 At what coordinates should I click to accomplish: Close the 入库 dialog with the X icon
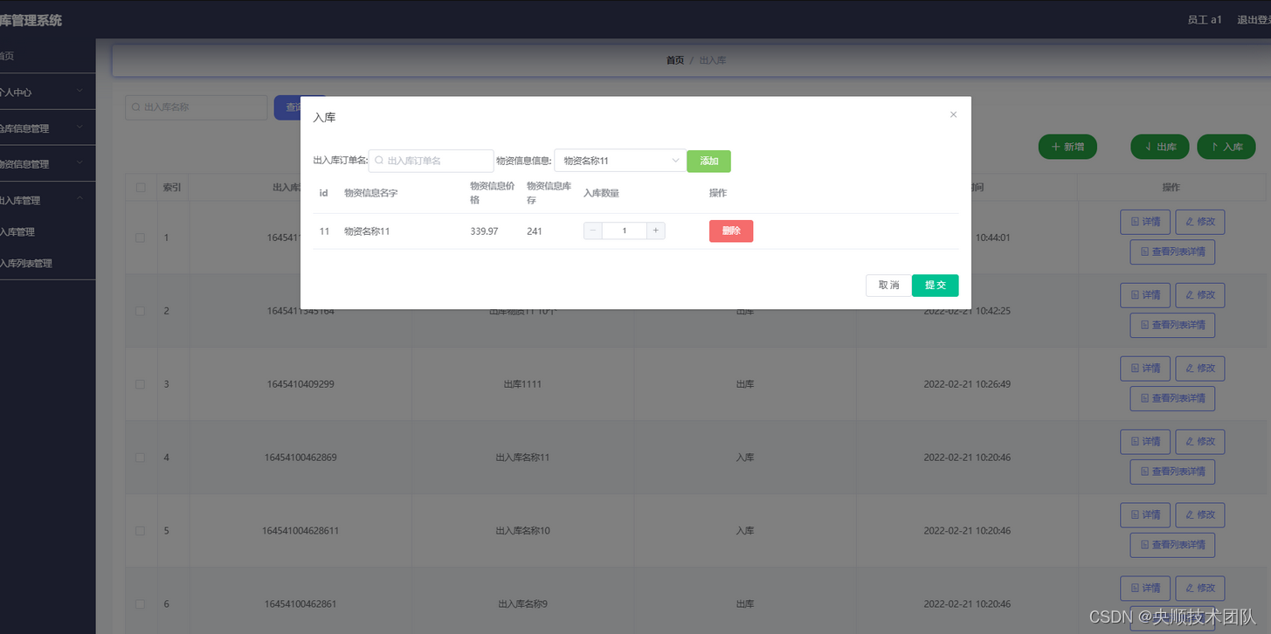coord(953,114)
